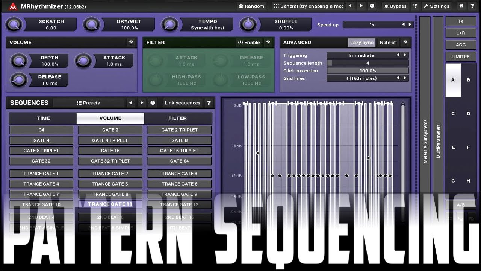Select preset slot H

pos(468,181)
